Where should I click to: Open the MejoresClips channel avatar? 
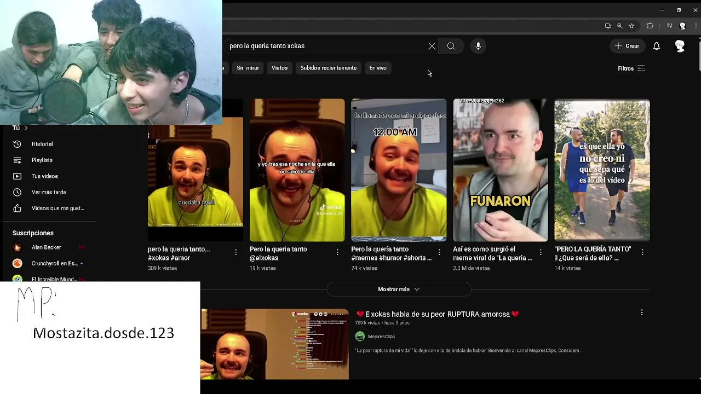(360, 337)
